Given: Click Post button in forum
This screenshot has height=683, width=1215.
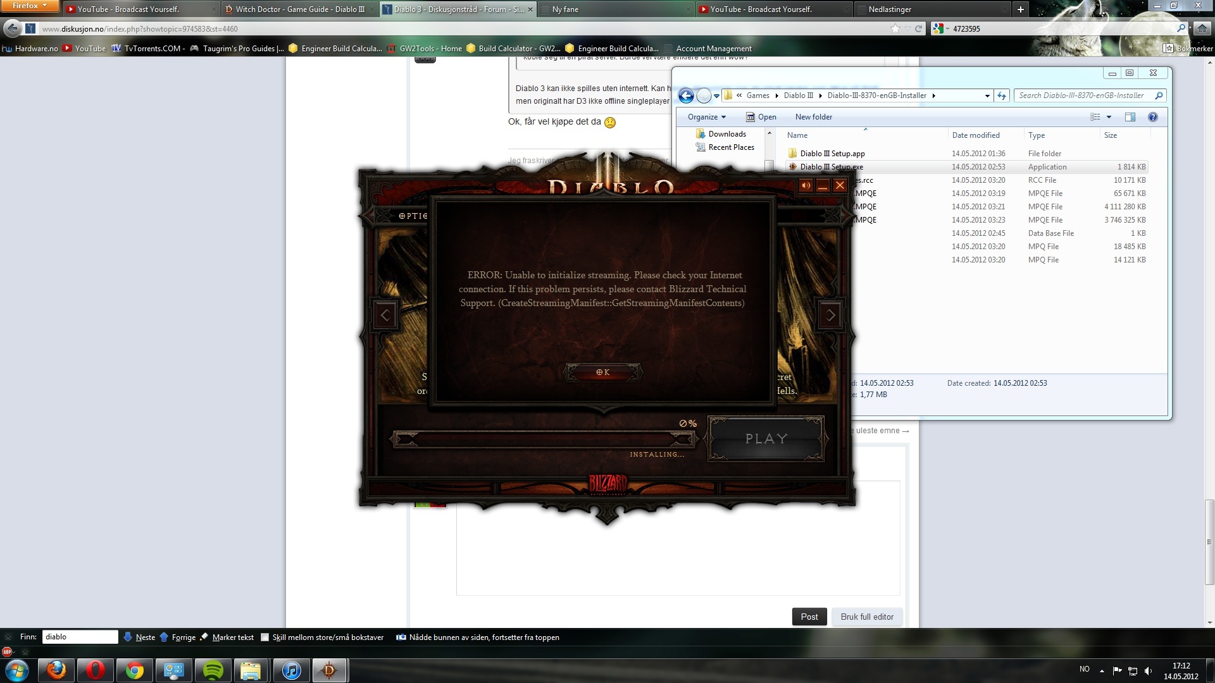Looking at the screenshot, I should pos(809,617).
